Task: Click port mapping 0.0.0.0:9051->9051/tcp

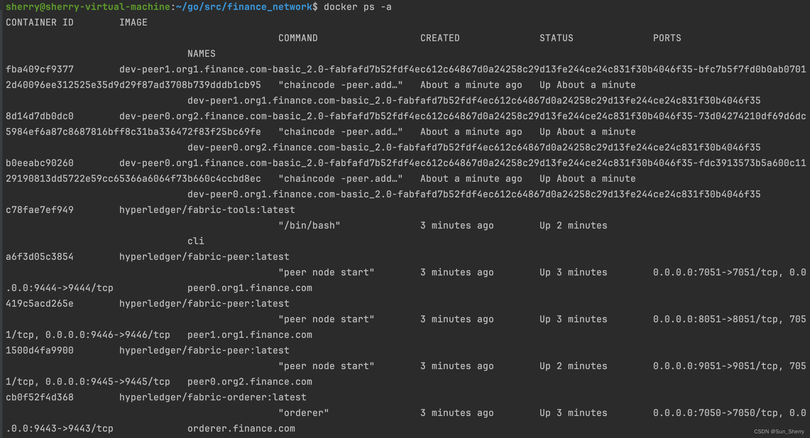Action: click(x=716, y=366)
